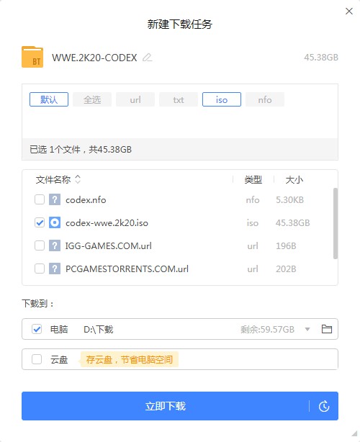Check the codex.nfo file checkbox
The height and width of the screenshot is (442, 360).
(40, 199)
